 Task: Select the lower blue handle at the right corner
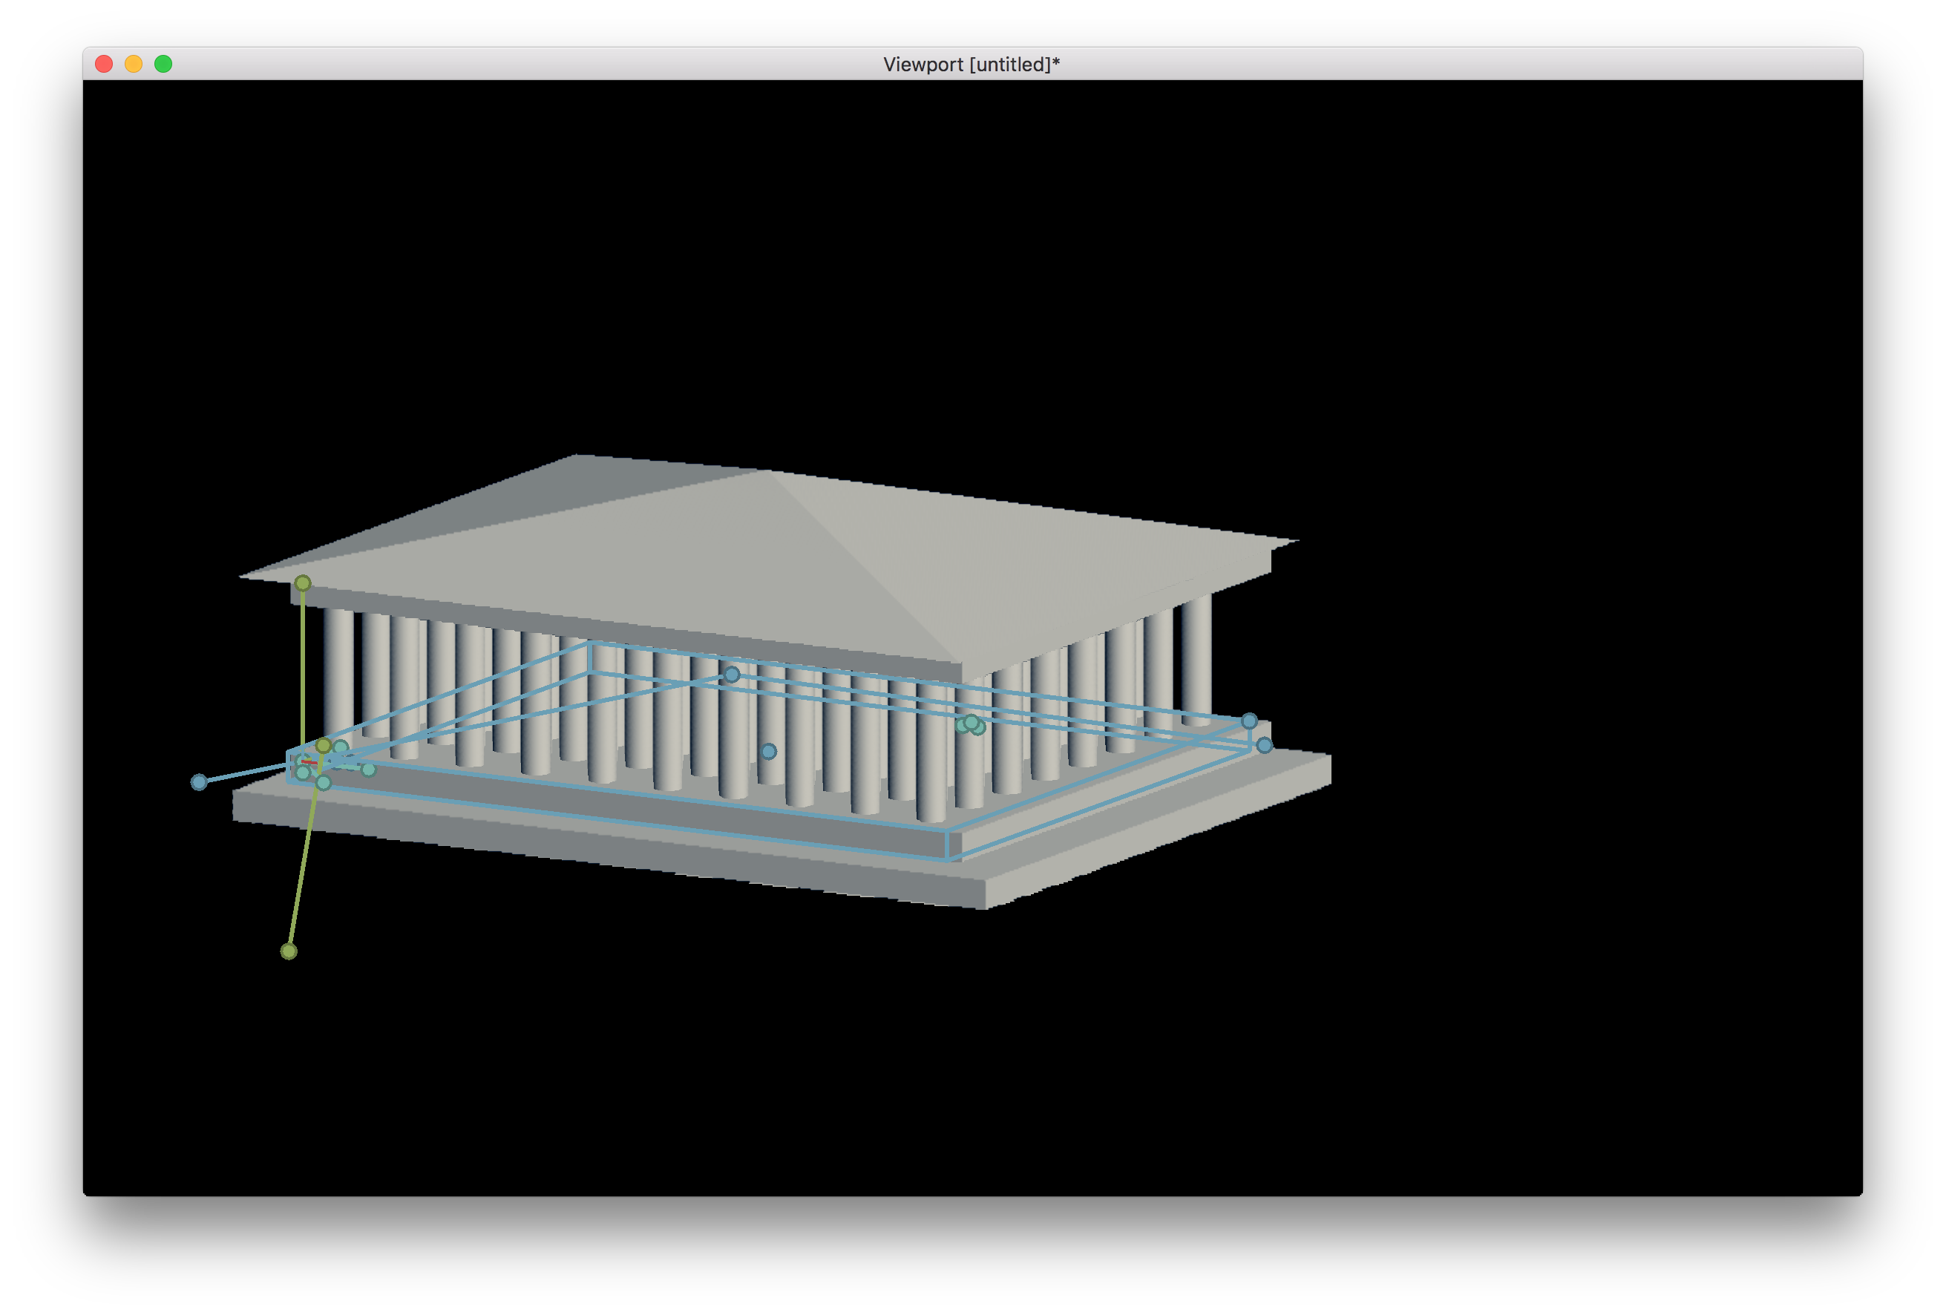click(x=1265, y=744)
